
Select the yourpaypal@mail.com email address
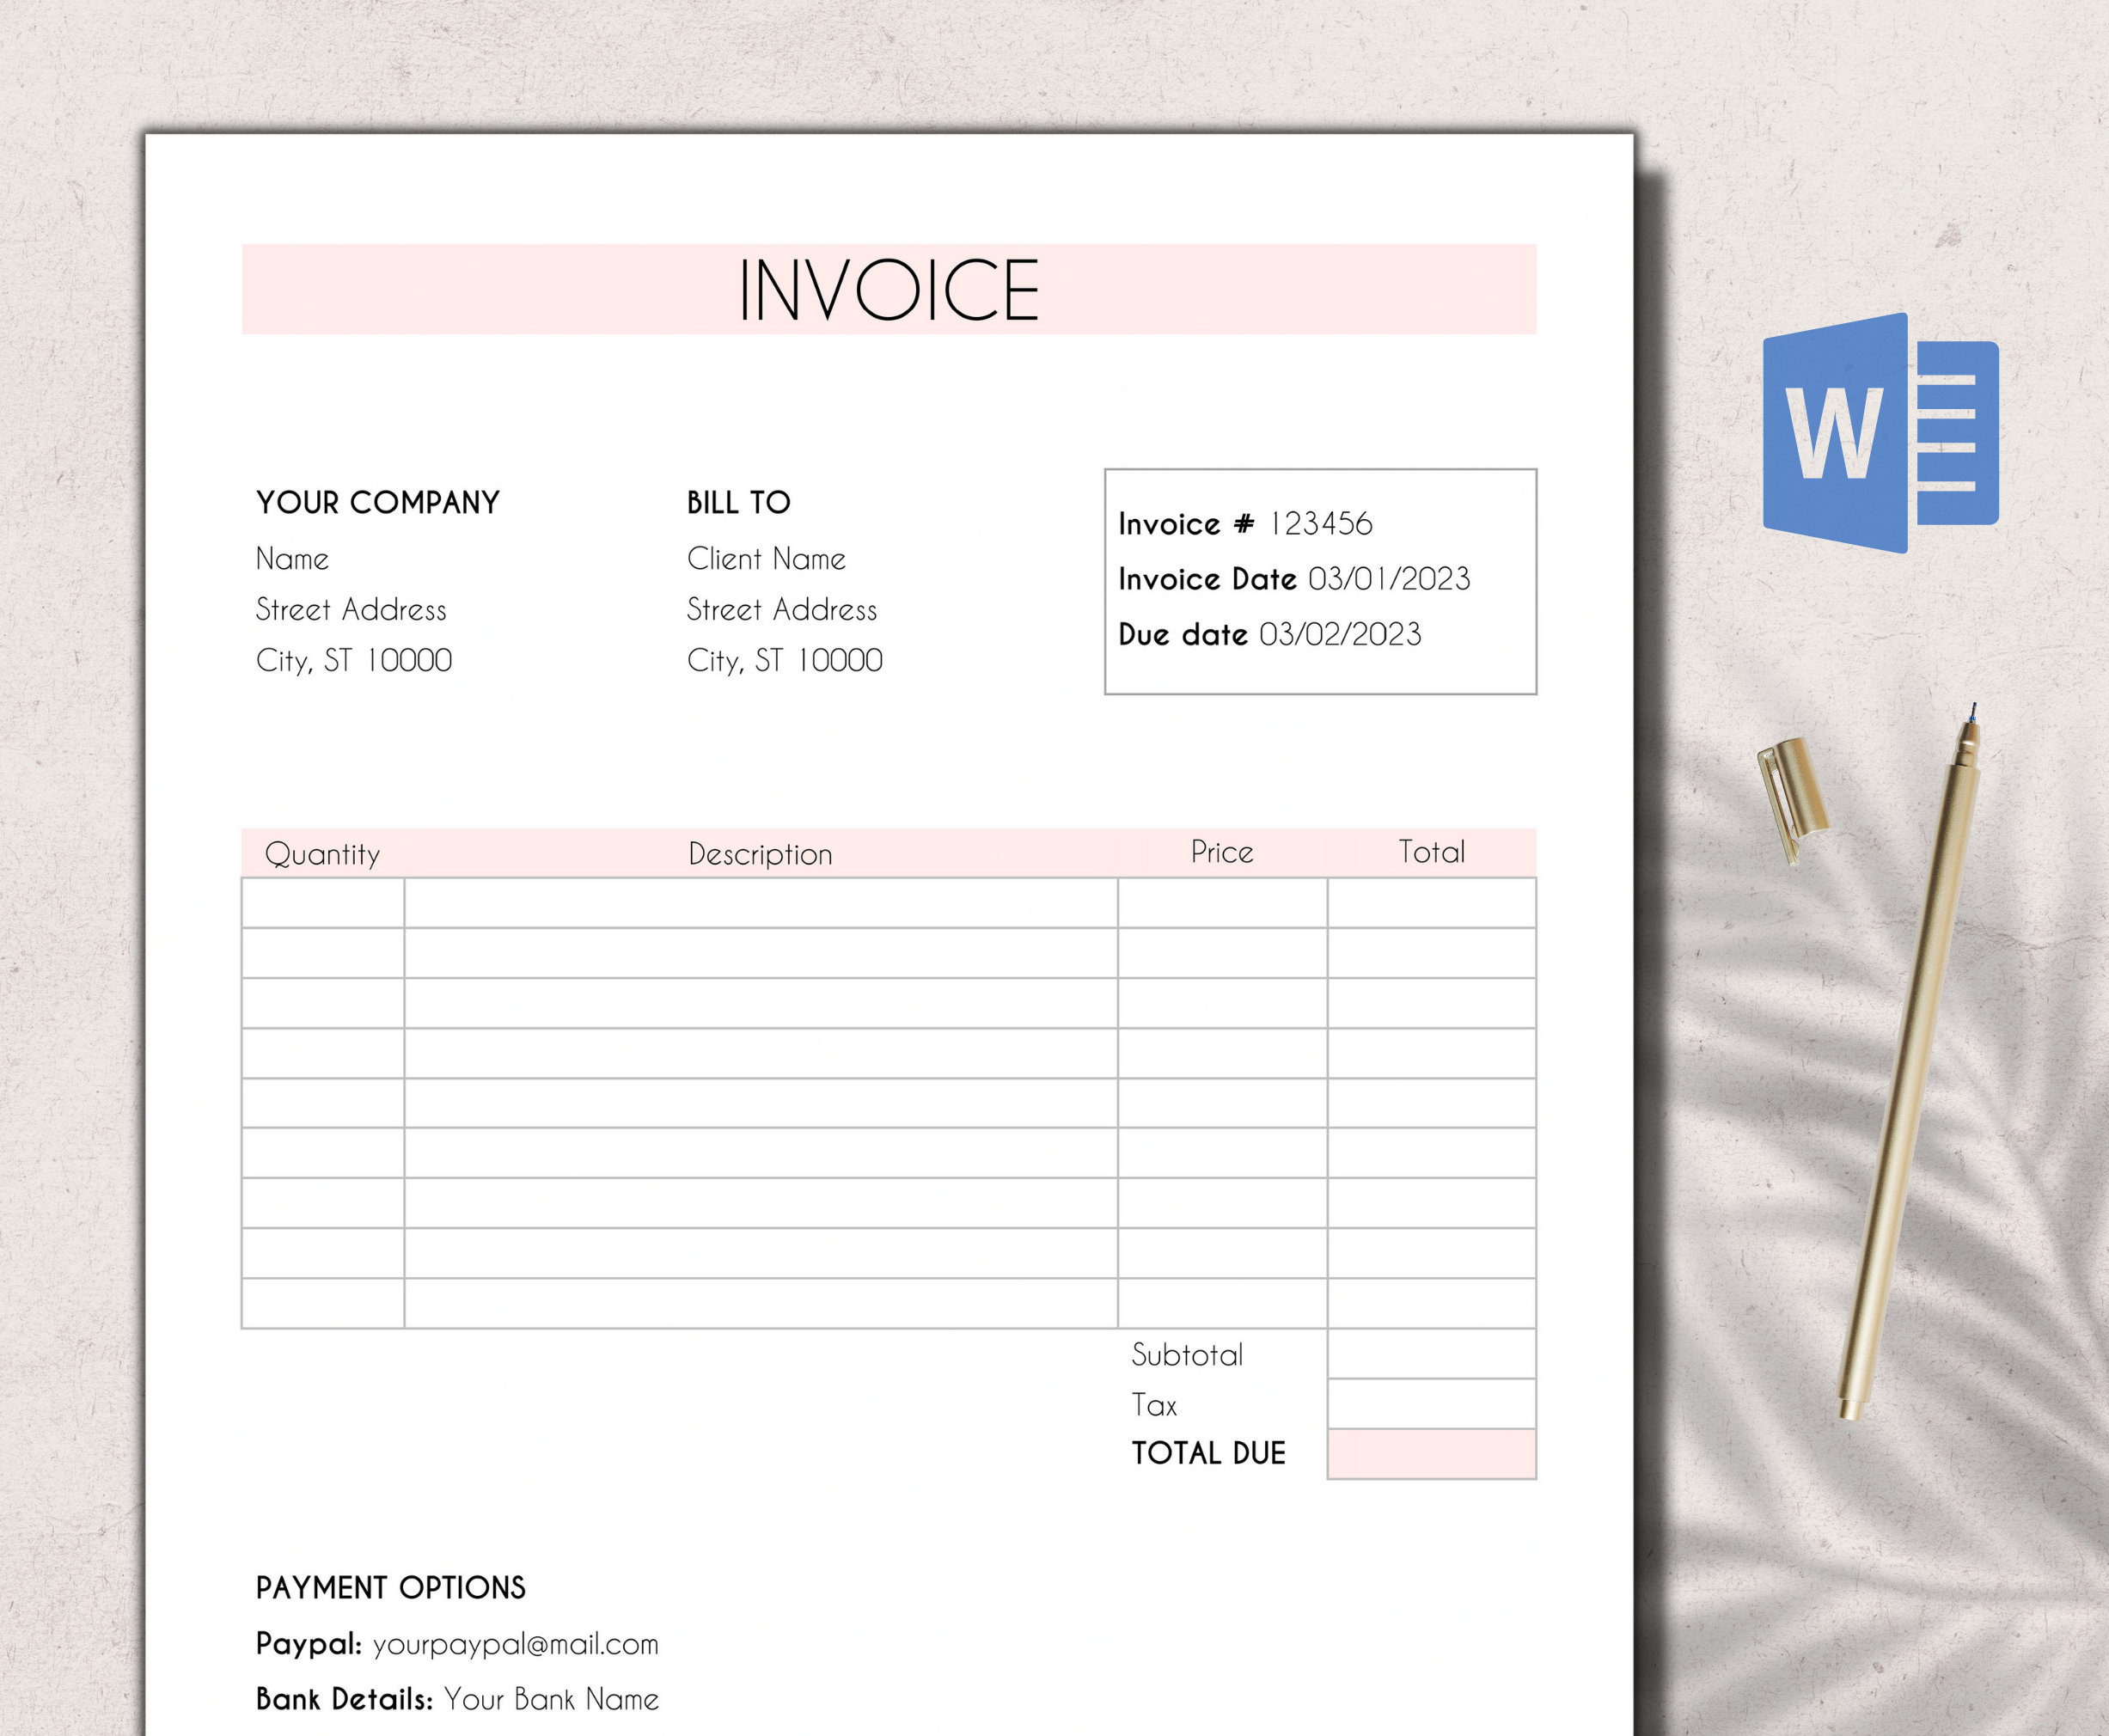[515, 1644]
